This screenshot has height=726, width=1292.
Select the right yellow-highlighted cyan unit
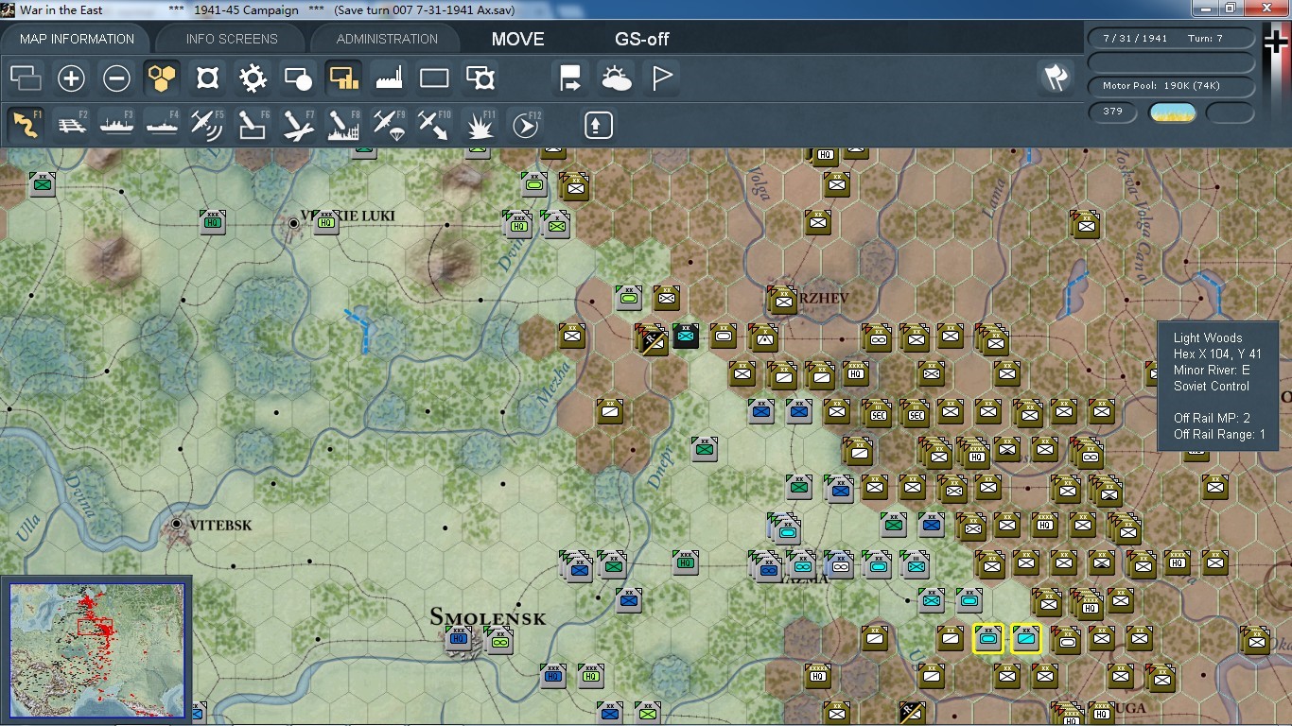[1026, 639]
